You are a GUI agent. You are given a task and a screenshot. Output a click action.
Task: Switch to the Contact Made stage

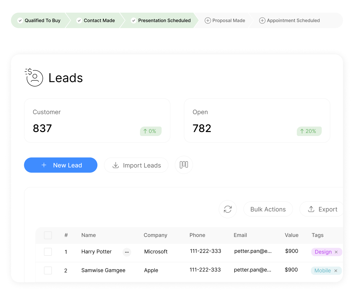point(95,21)
